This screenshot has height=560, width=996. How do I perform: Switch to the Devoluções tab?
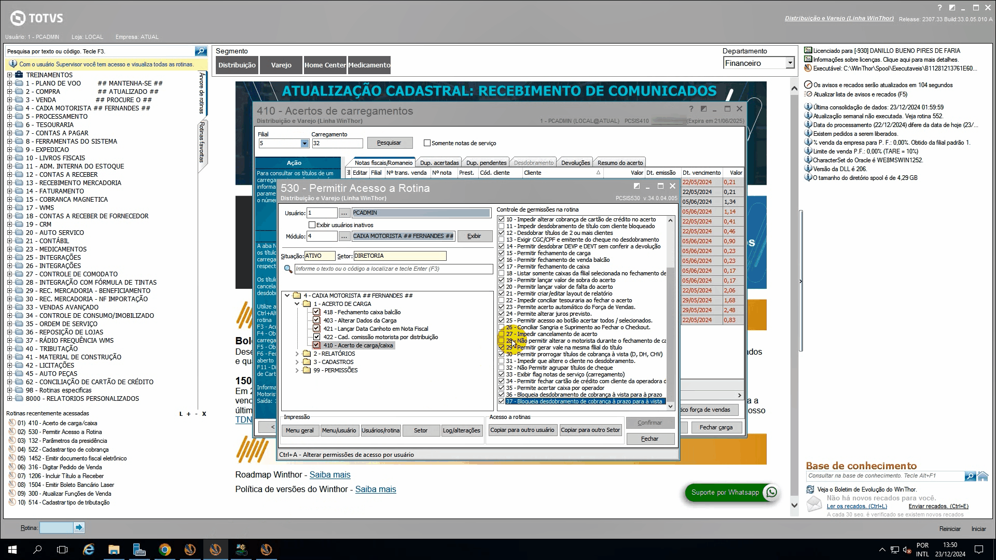575,163
